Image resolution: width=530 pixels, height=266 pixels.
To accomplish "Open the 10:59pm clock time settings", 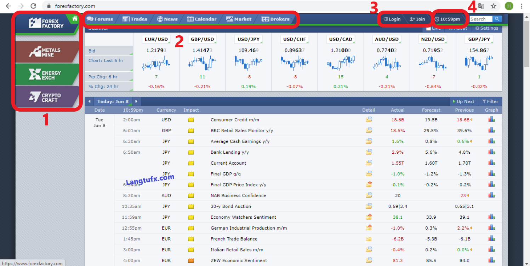I will coord(448,19).
